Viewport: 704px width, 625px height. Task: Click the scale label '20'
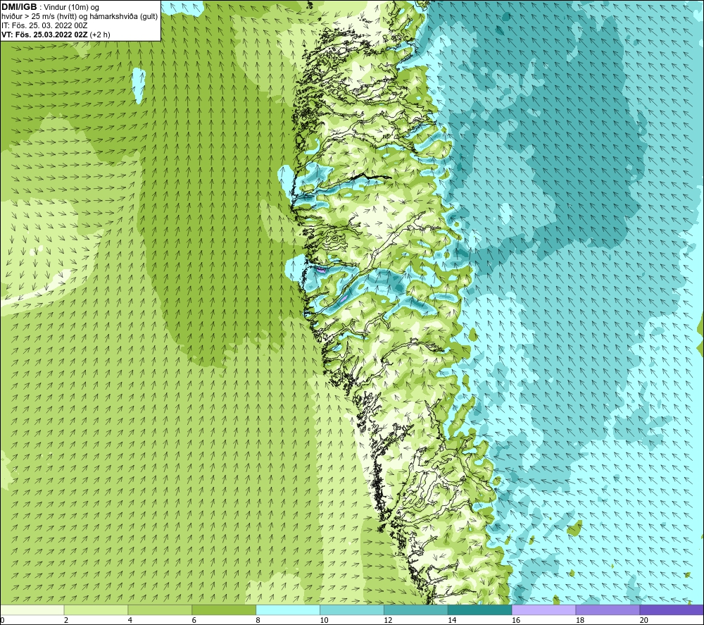tap(644, 620)
